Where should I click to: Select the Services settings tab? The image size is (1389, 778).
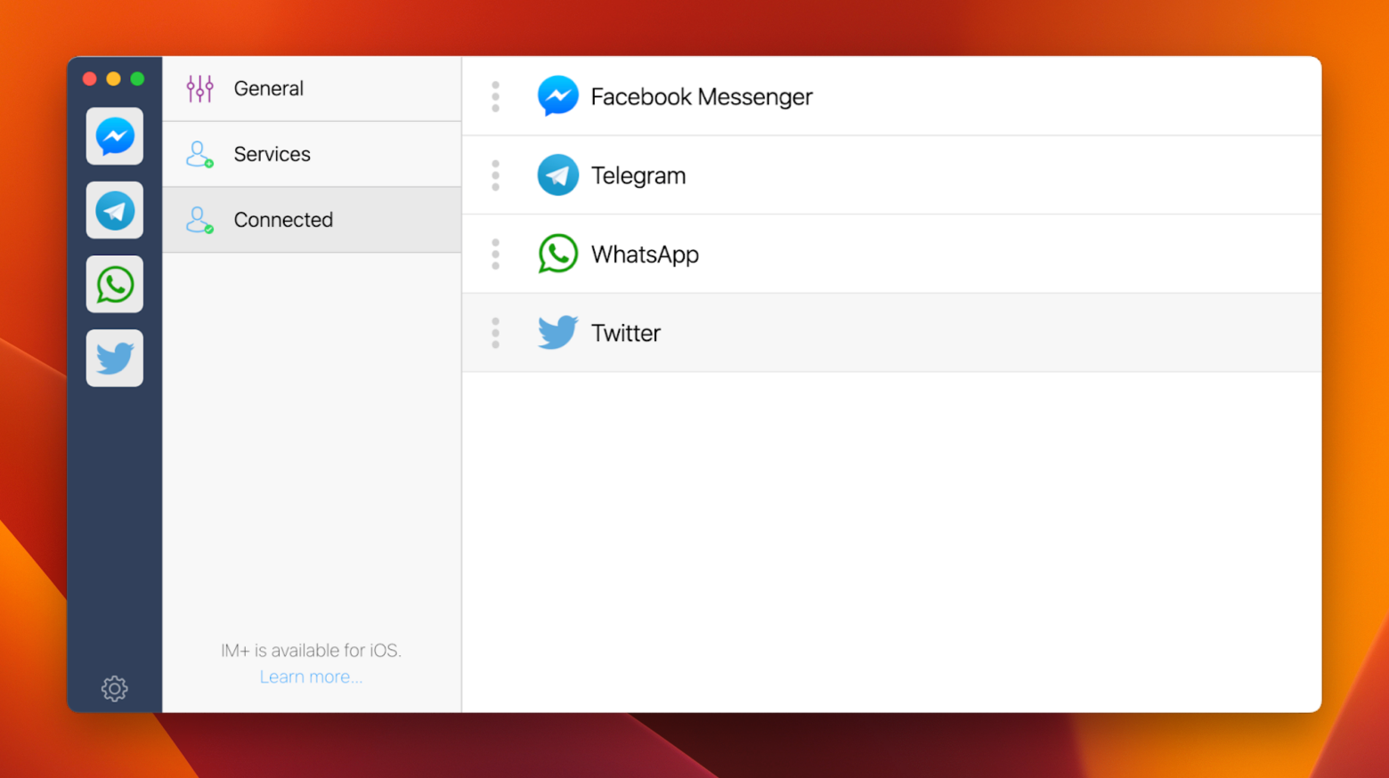312,154
